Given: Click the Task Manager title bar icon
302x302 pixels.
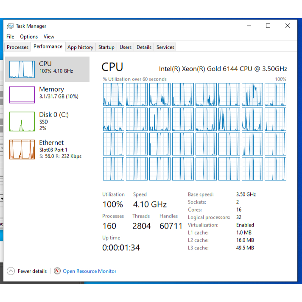Looking at the screenshot, I should [x=10, y=26].
